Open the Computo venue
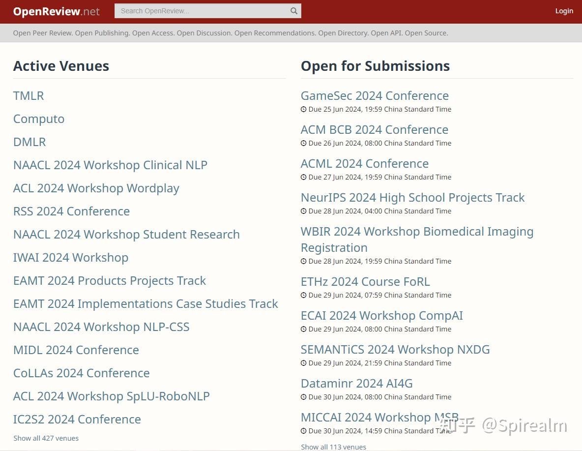Screen dimensions: 582x451 pos(39,119)
